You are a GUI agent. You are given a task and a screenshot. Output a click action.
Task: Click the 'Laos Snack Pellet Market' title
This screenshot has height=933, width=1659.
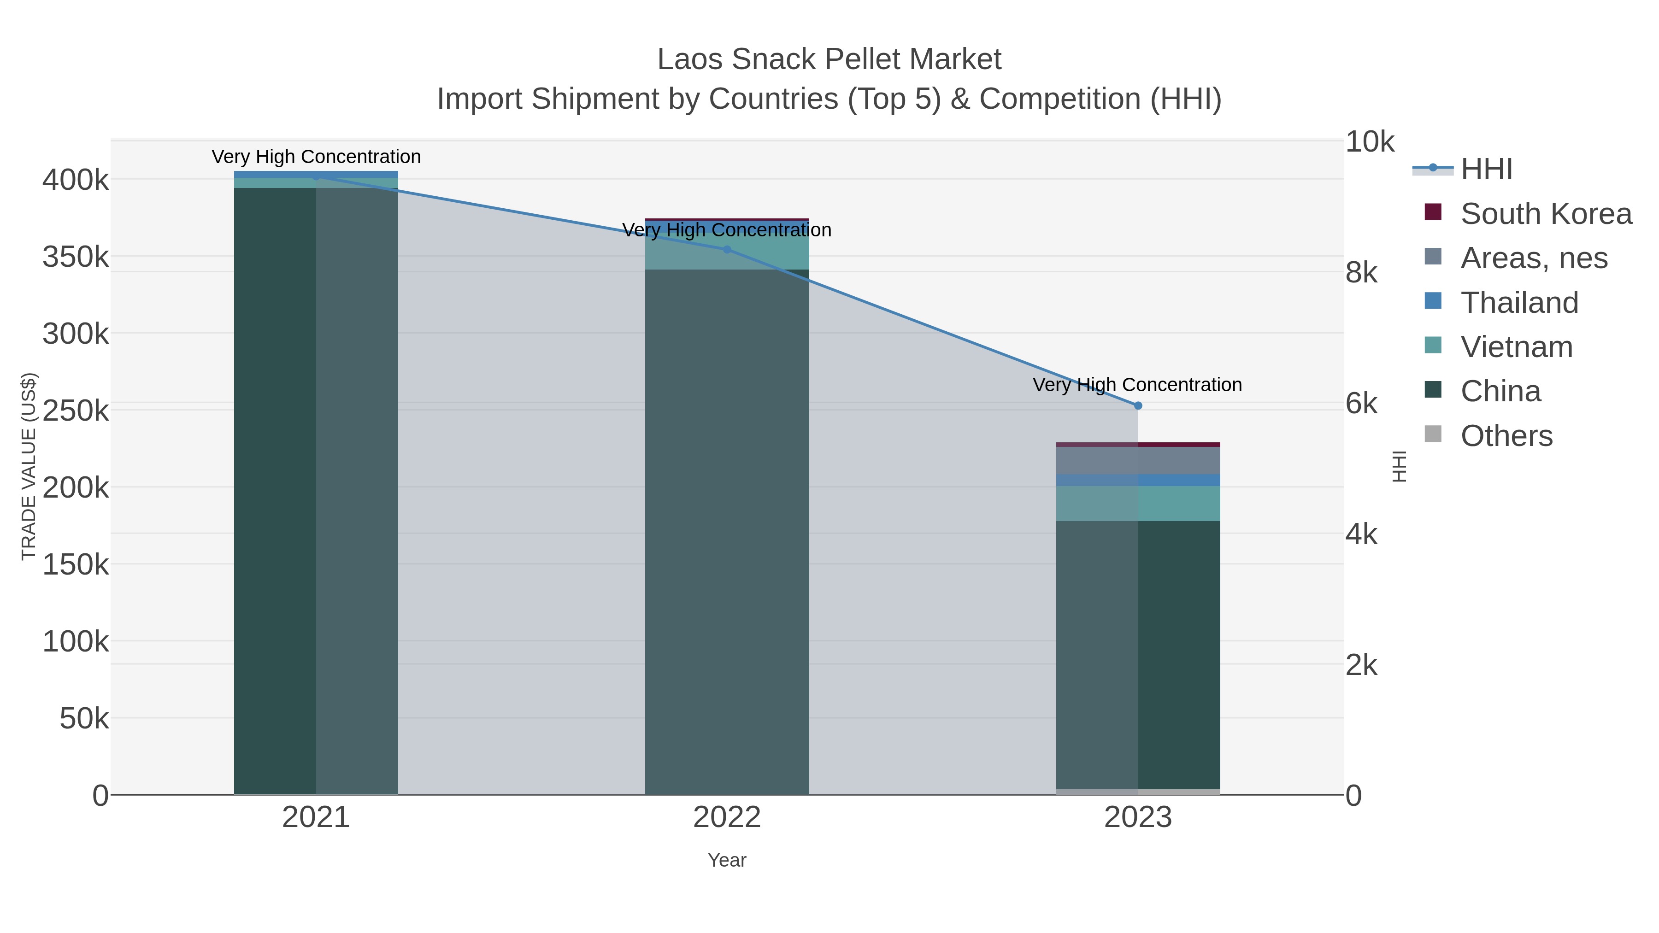coord(829,59)
